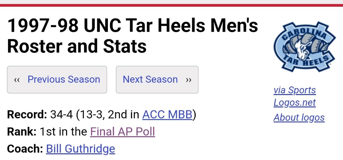Click the left double chevron beside Previous Season
Image resolution: width=343 pixels, height=160 pixels.
click(17, 80)
